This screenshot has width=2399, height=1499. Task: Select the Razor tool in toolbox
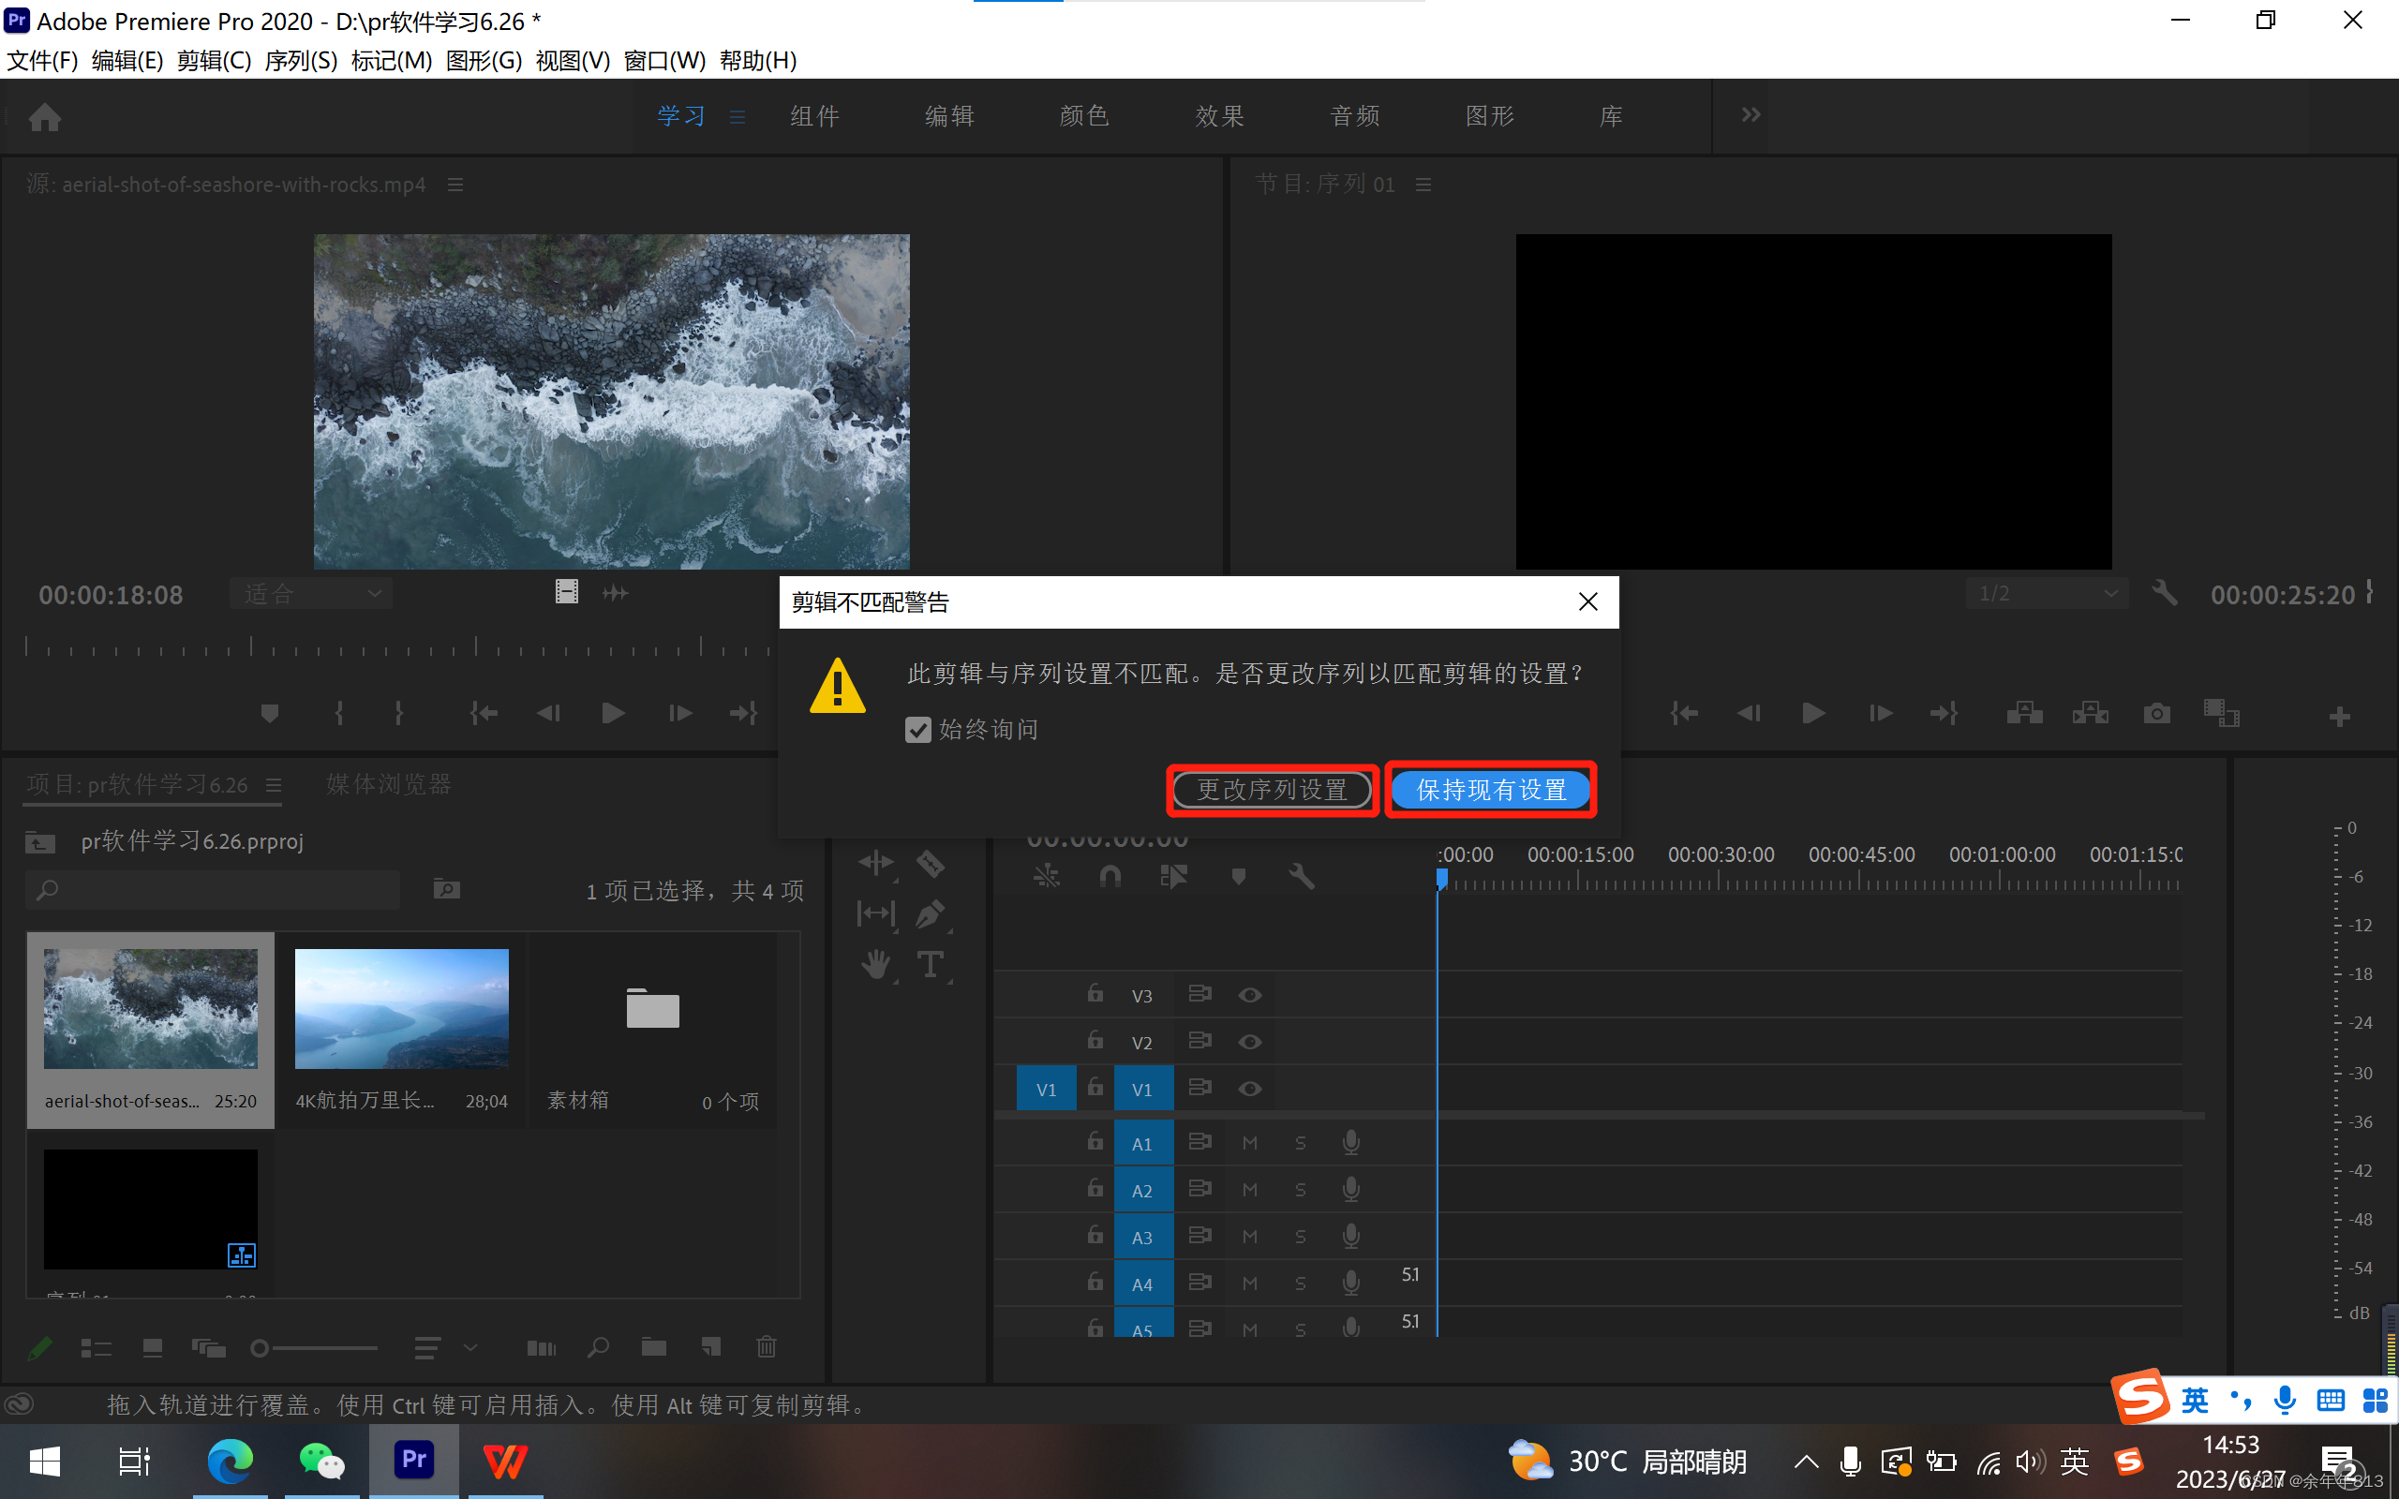coord(930,864)
